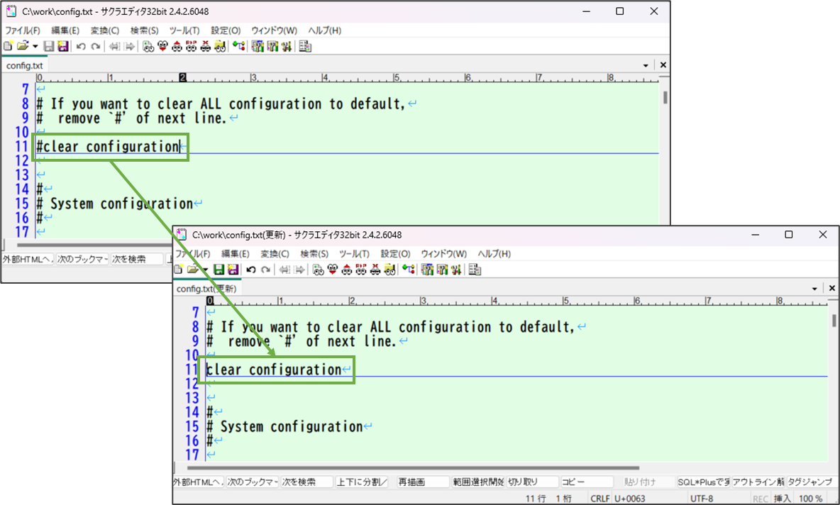Screen dimensions: 840x505
Task: Click 再描画 function key button
Action: (x=423, y=482)
